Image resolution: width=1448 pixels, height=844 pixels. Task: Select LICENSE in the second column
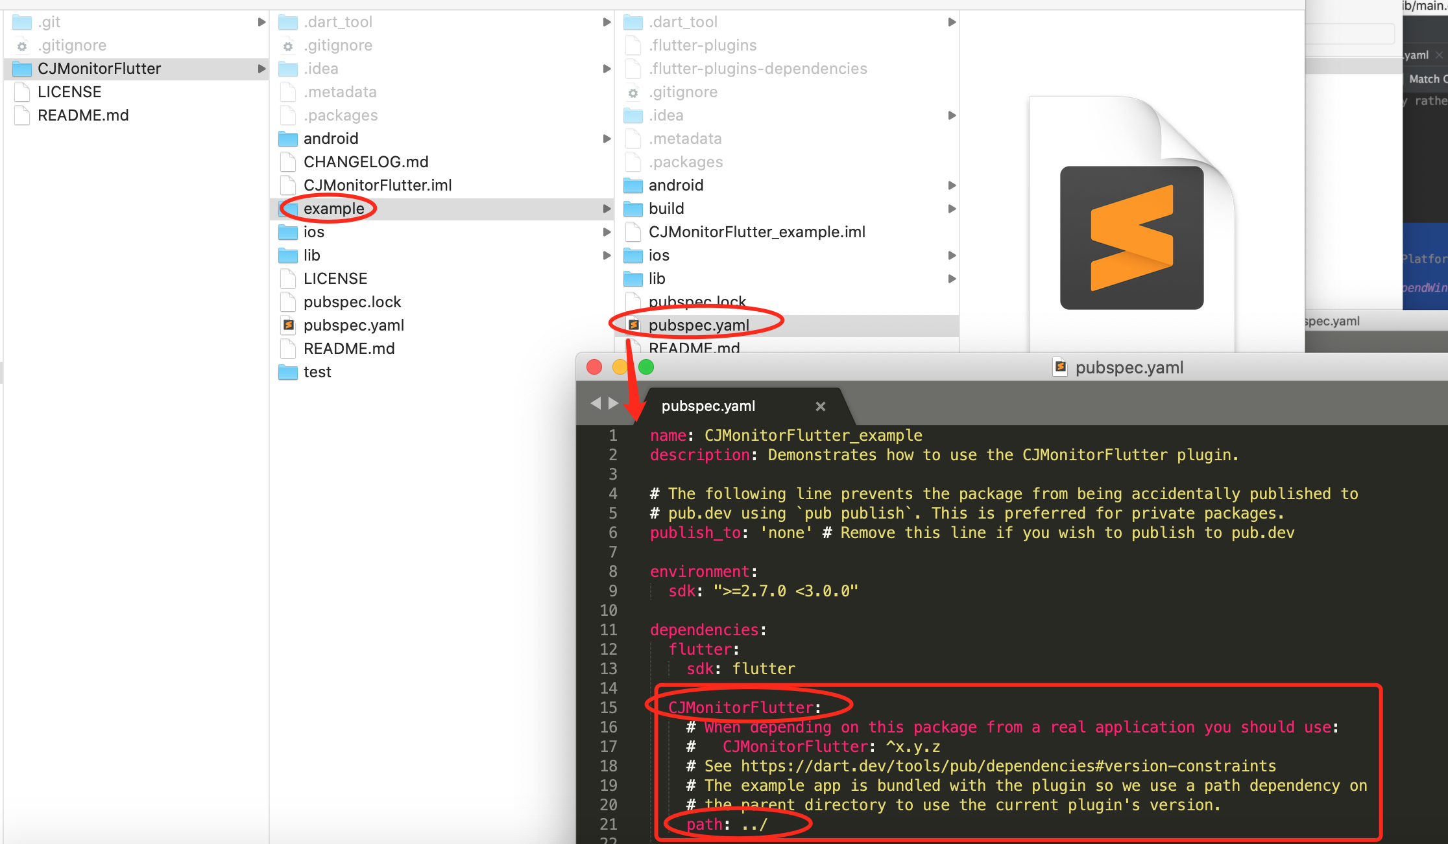(x=335, y=279)
